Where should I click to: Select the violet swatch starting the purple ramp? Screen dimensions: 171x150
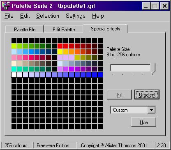[60, 69]
